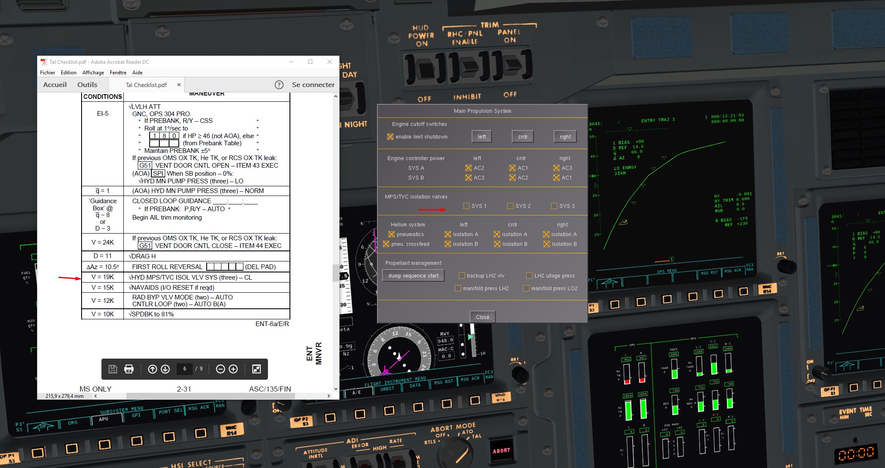Toggle left engine SYS A AC2 power
885x468 pixels.
468,168
